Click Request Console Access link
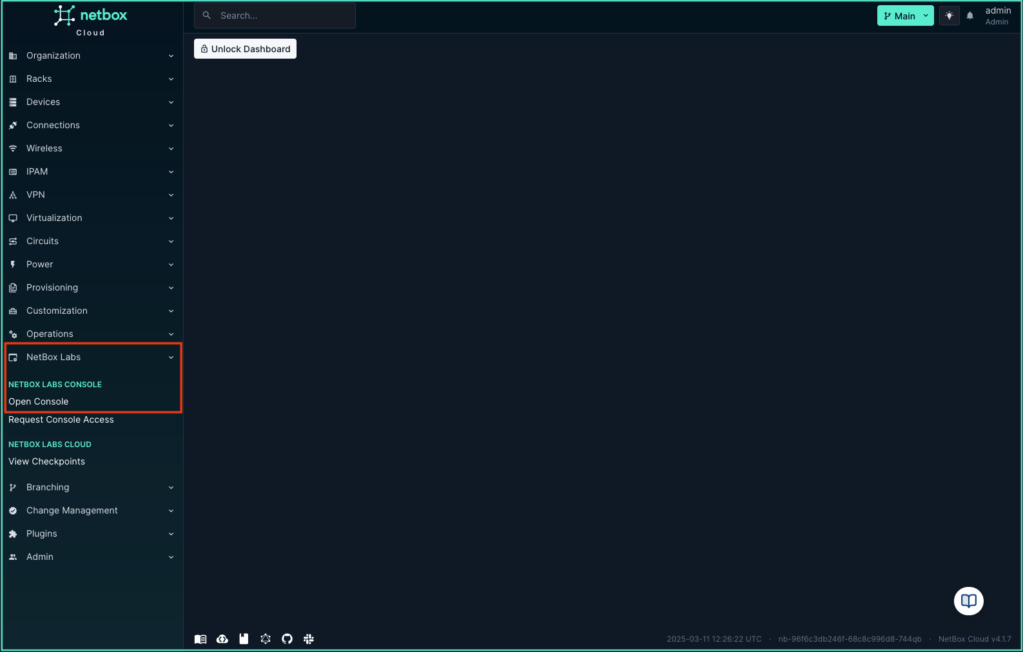 pos(61,419)
